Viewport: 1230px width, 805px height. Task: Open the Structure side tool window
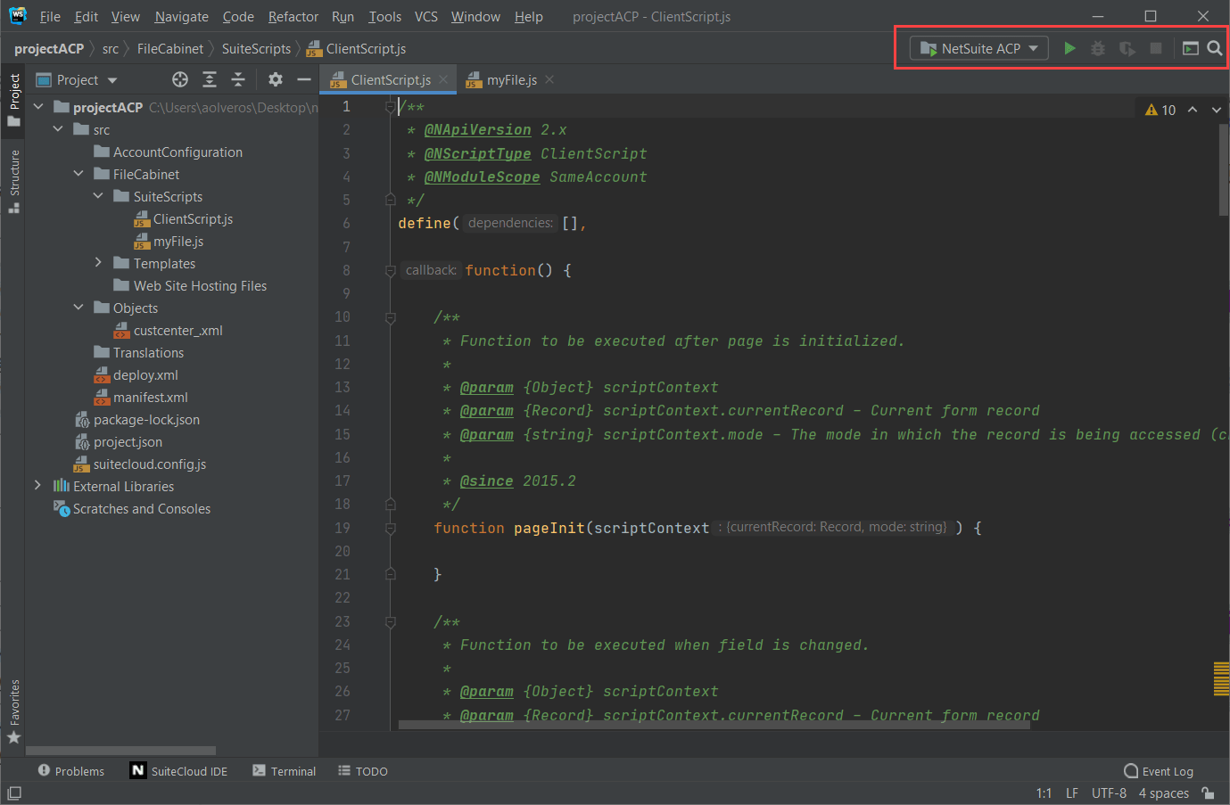click(x=13, y=182)
